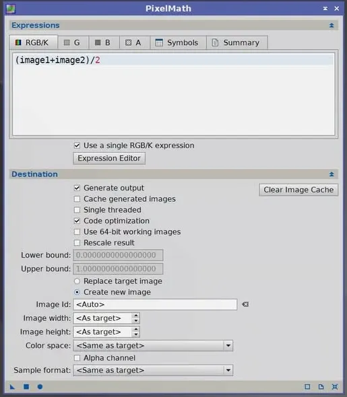Click the Reset icon in bottom bar
This screenshot has width=347, height=397.
point(335,387)
